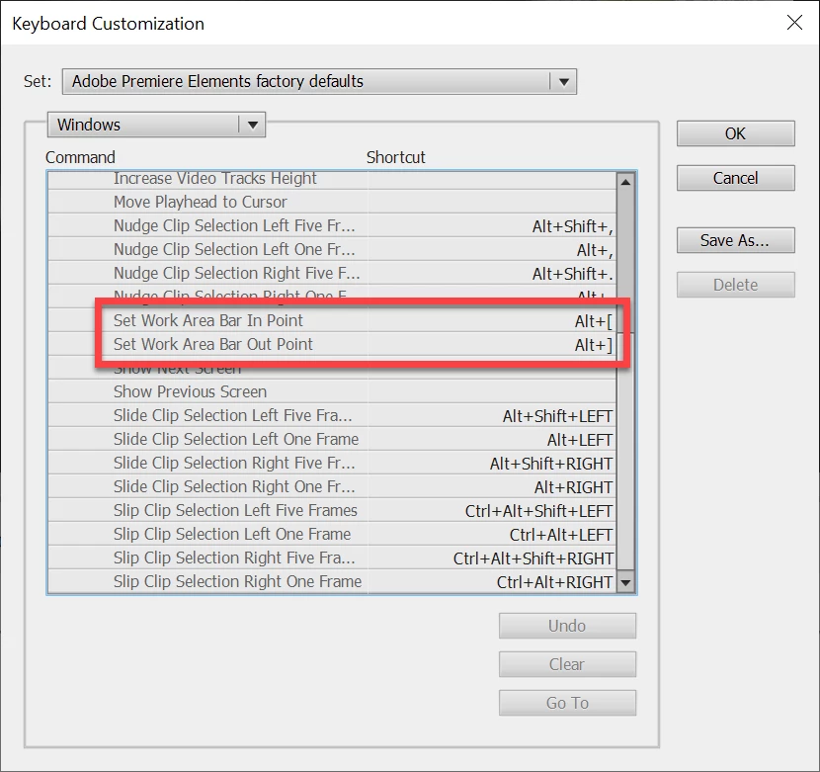The height and width of the screenshot is (772, 820).
Task: Click the Save As... button
Action: 735,240
